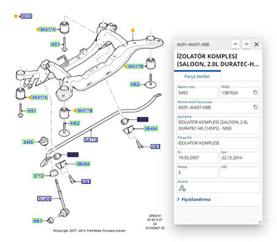Go to next part with down chevron

(246, 44)
